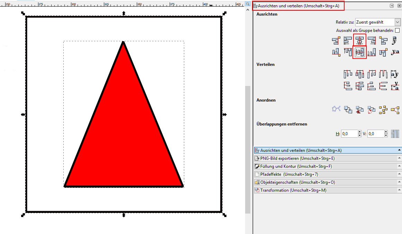Align bottom edges of selected objects
Screen dimensions: 402x234
[371, 52]
